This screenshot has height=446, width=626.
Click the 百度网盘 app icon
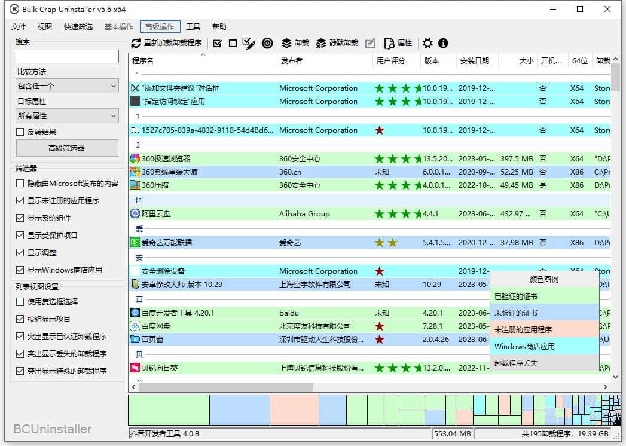pos(135,326)
